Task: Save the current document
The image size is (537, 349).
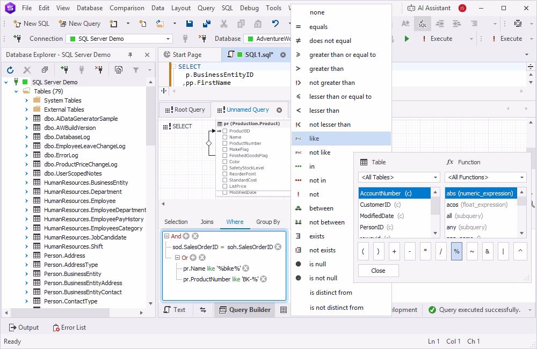Action: [189, 24]
